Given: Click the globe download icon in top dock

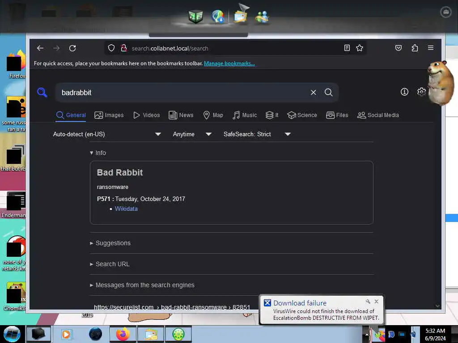Looking at the screenshot, I should pyautogui.click(x=218, y=17).
